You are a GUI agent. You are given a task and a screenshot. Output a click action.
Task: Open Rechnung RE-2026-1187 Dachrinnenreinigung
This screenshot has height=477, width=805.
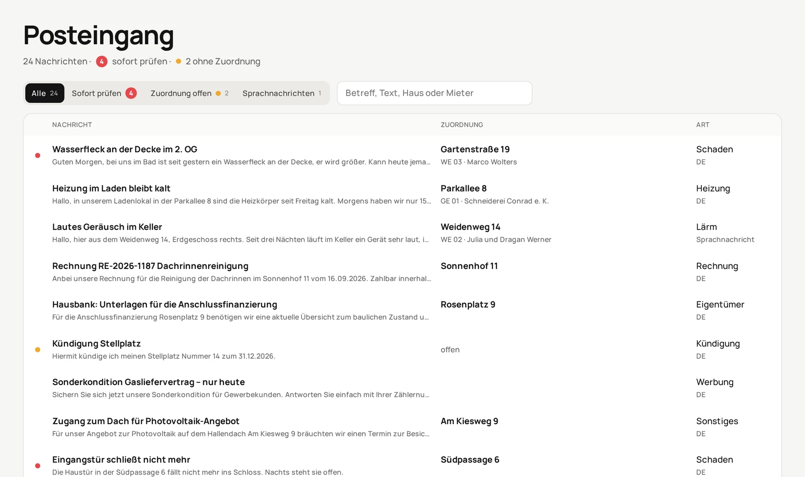pos(150,266)
